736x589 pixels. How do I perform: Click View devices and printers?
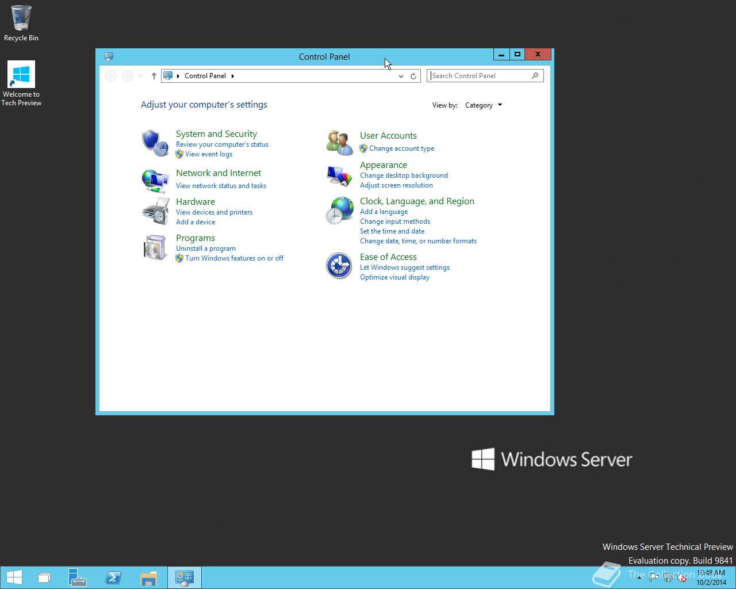pos(214,212)
